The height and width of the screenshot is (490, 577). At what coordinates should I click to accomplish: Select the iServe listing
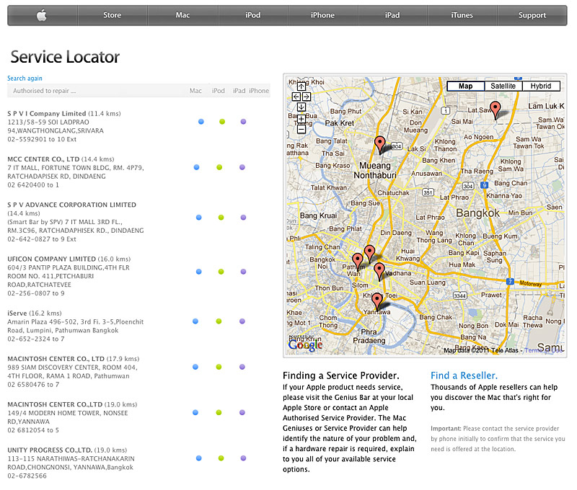76,326
